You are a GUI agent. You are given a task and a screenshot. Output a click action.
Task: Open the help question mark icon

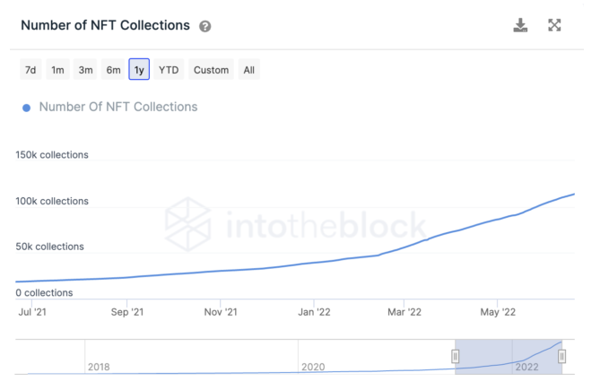pos(205,26)
